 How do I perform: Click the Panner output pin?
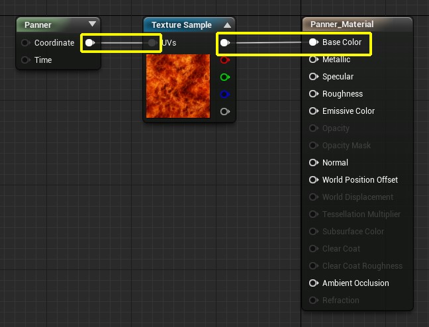point(90,42)
